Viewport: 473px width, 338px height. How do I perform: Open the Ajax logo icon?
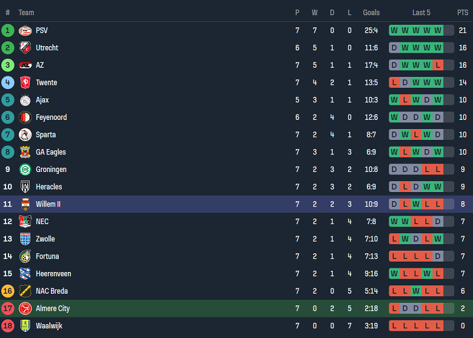coord(25,100)
